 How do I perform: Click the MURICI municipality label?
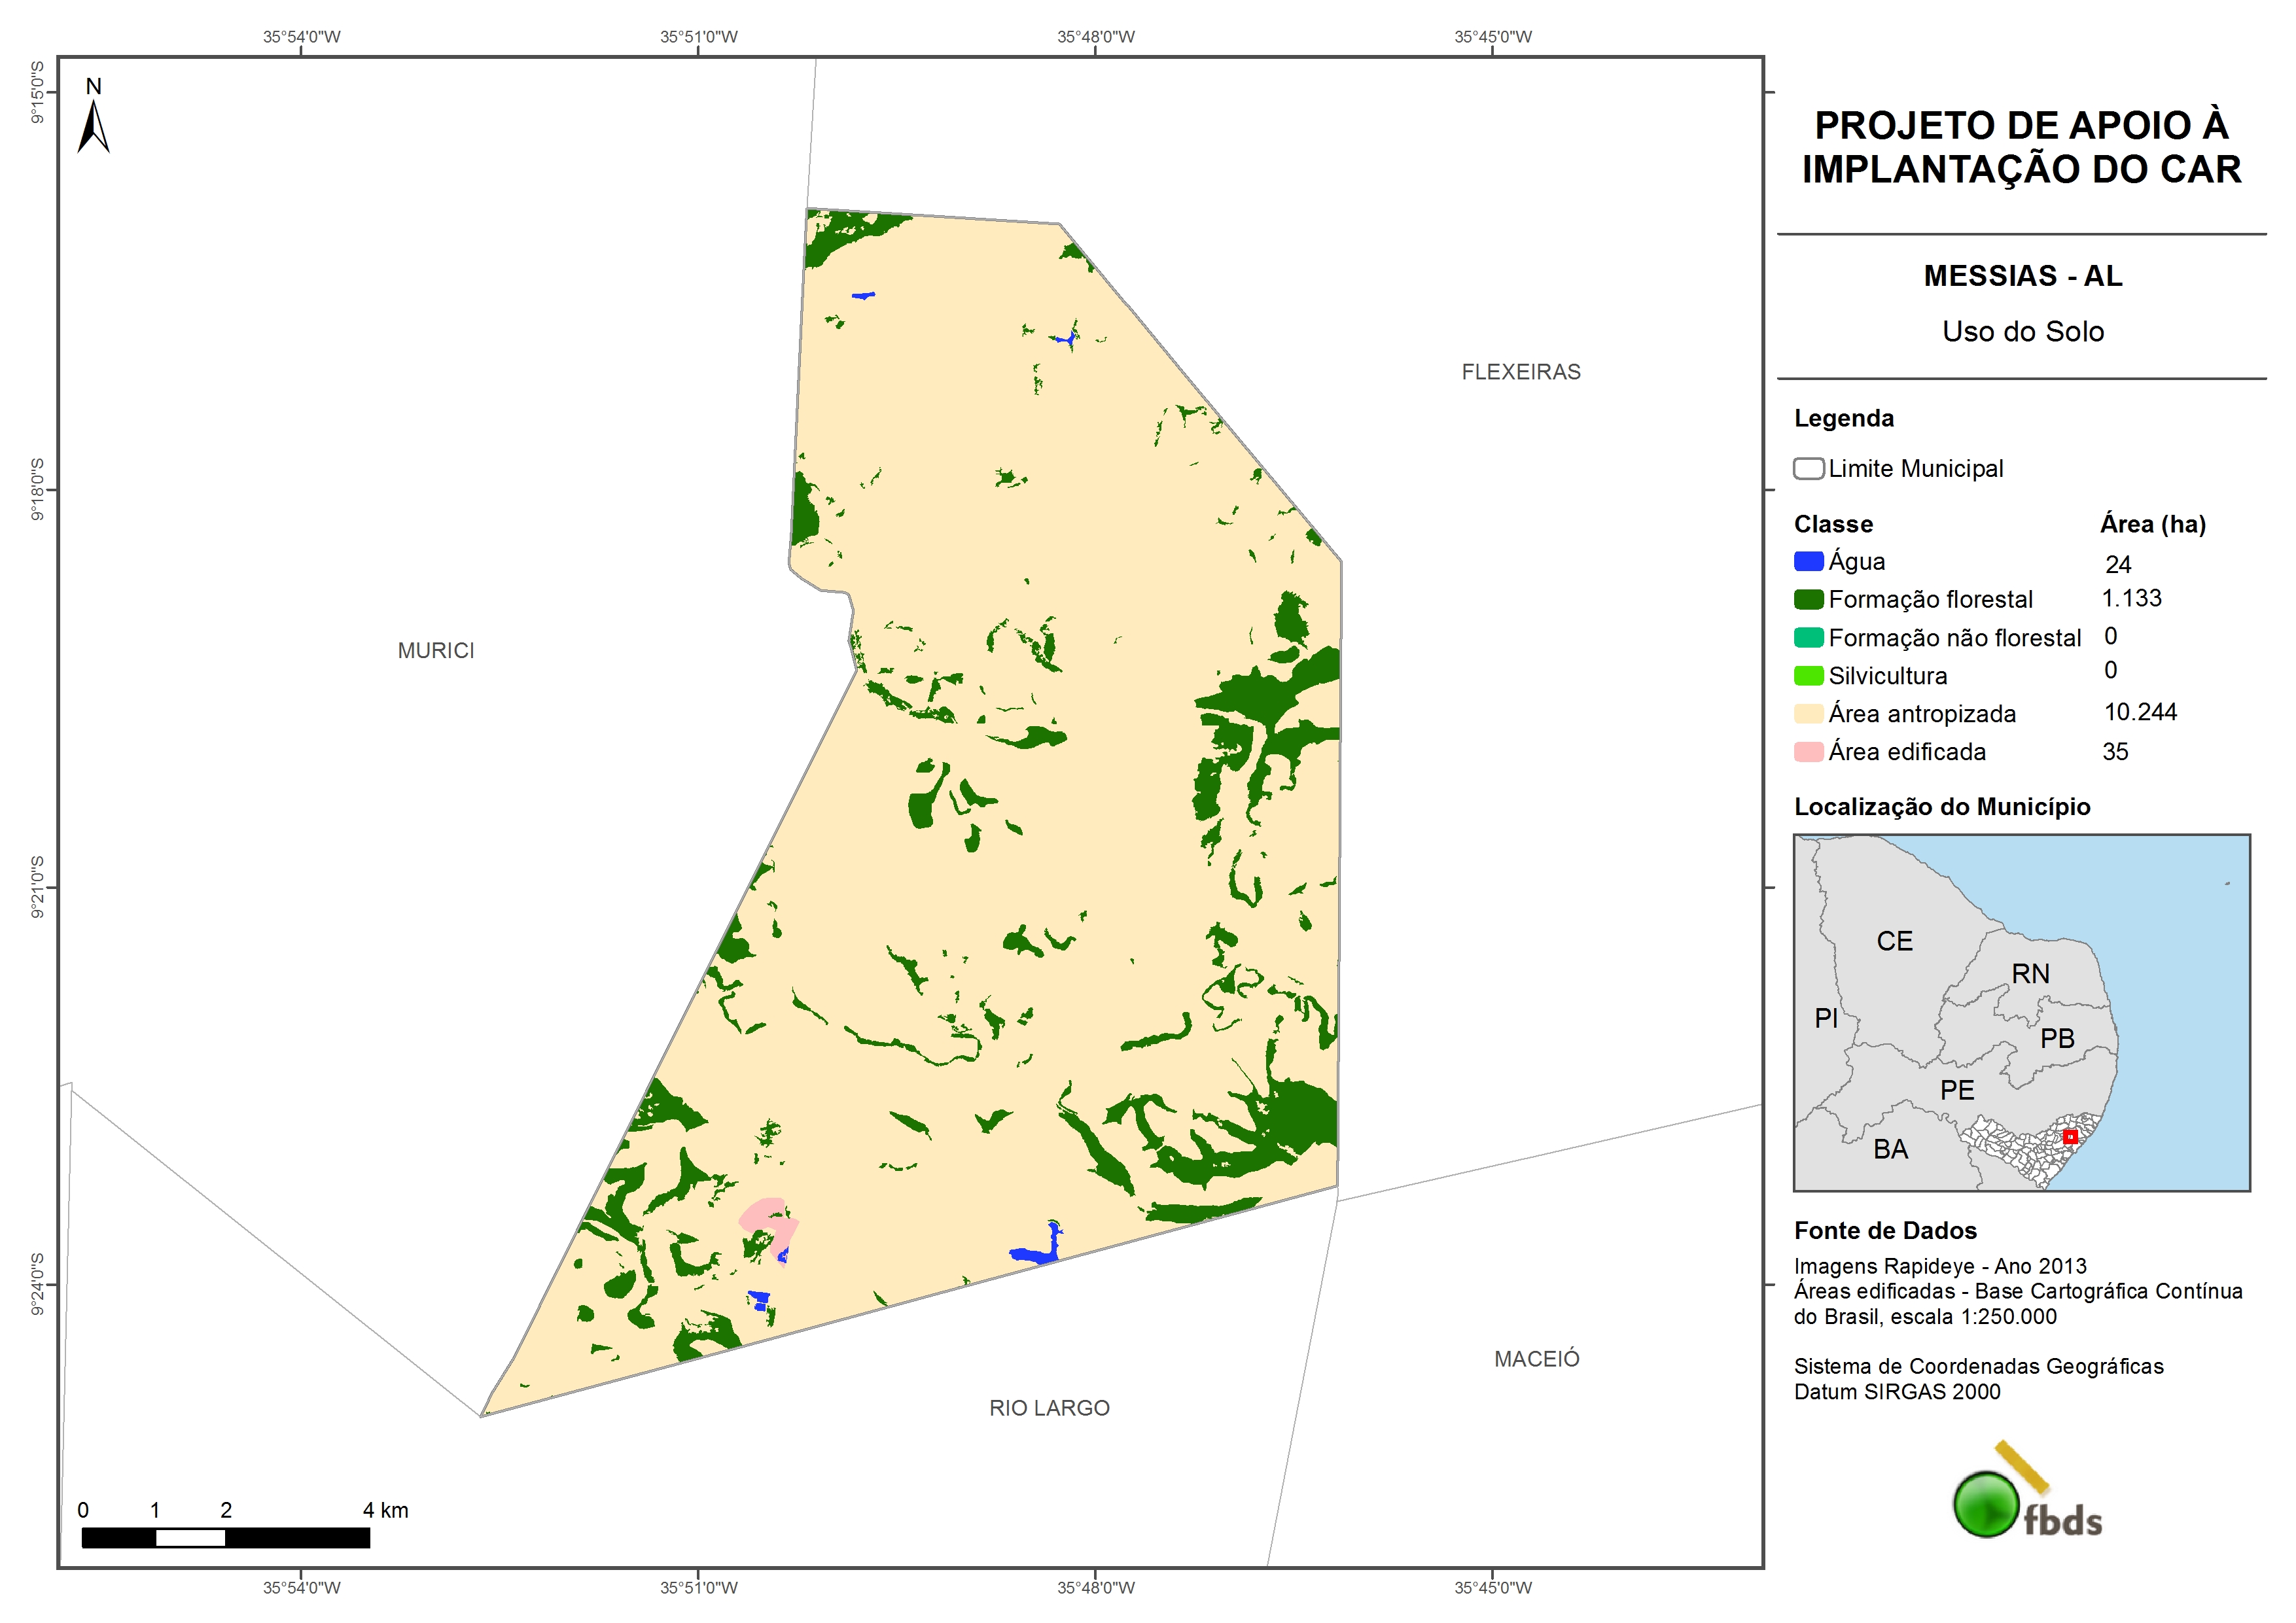(436, 651)
